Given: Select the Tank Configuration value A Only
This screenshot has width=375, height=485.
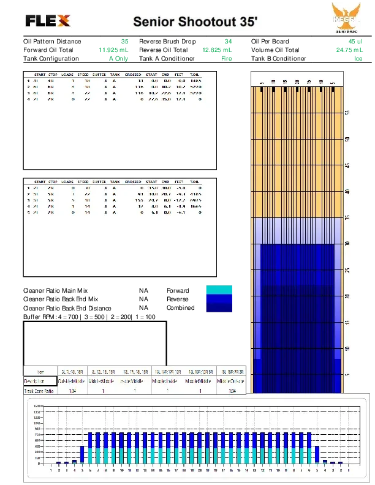Looking at the screenshot, I should [x=118, y=59].
